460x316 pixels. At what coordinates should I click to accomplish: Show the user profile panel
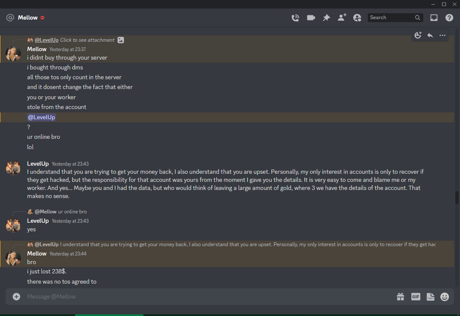(357, 18)
